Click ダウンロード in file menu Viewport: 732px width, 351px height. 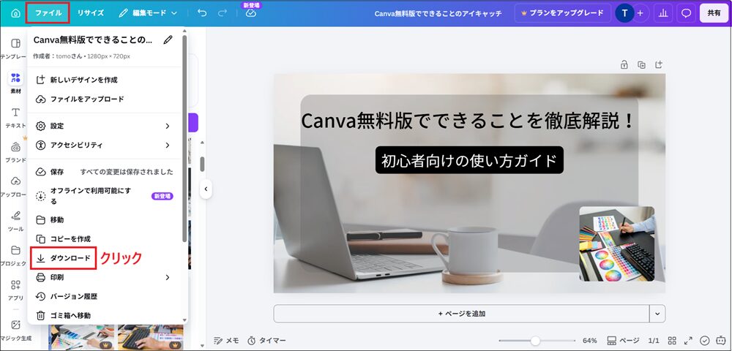[x=64, y=258]
